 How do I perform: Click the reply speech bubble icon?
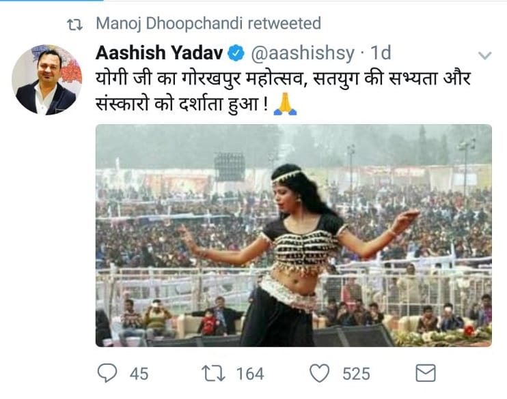coord(107,373)
